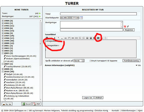
Task: Click the subscript 'a' toolbar icon
Action: 62,38
